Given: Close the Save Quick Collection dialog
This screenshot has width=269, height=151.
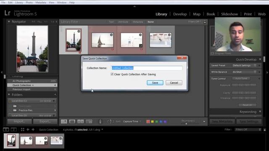Looking at the screenshot, I should [182, 58].
